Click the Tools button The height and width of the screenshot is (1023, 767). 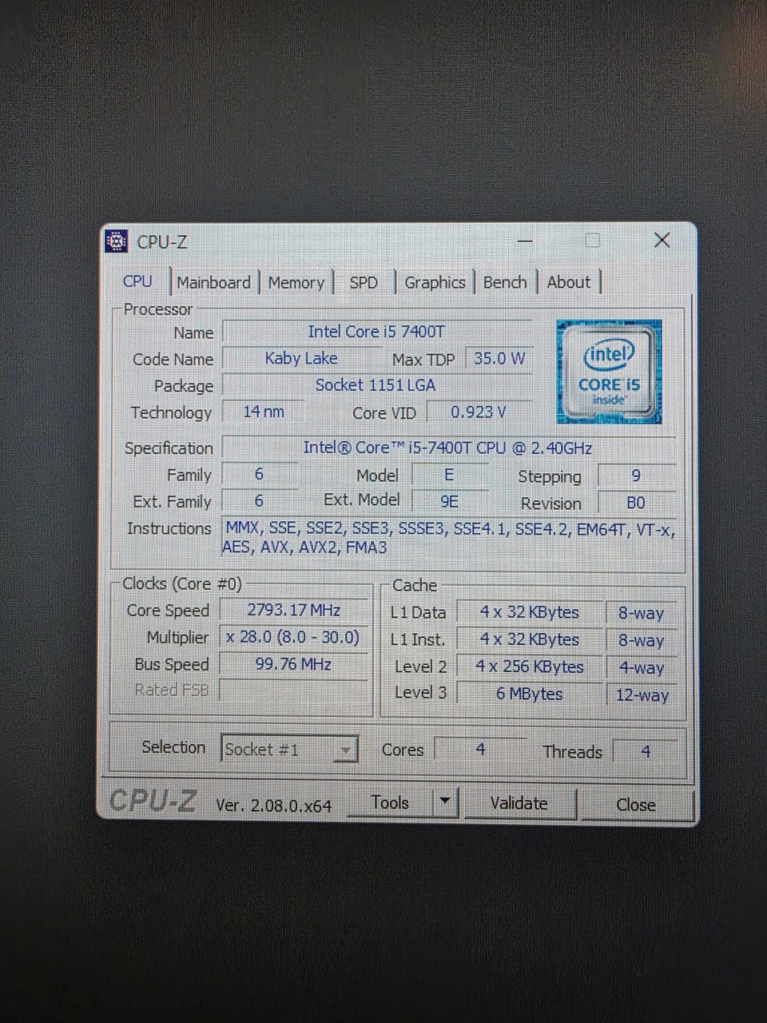390,802
